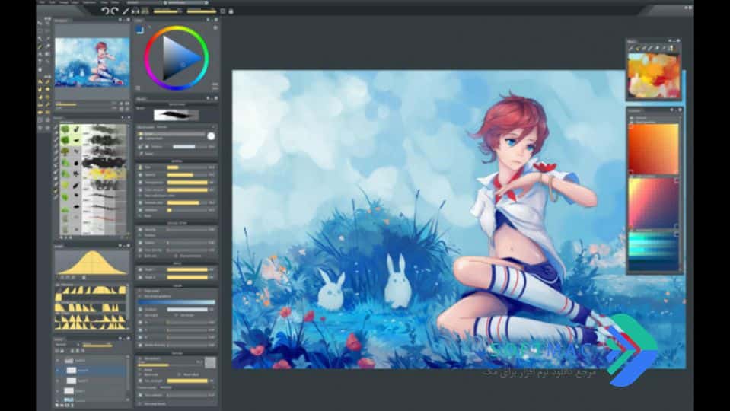Image resolution: width=730 pixels, height=411 pixels.
Task: Toggle control icon beside the third brush slider
Action: tap(141, 183)
